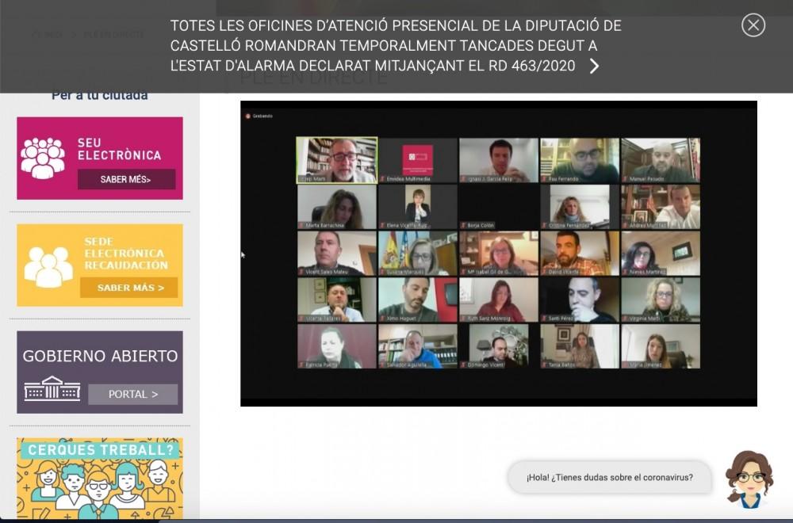Expand the alarm notice via chevron arrow
The image size is (793, 523).
pyautogui.click(x=594, y=67)
